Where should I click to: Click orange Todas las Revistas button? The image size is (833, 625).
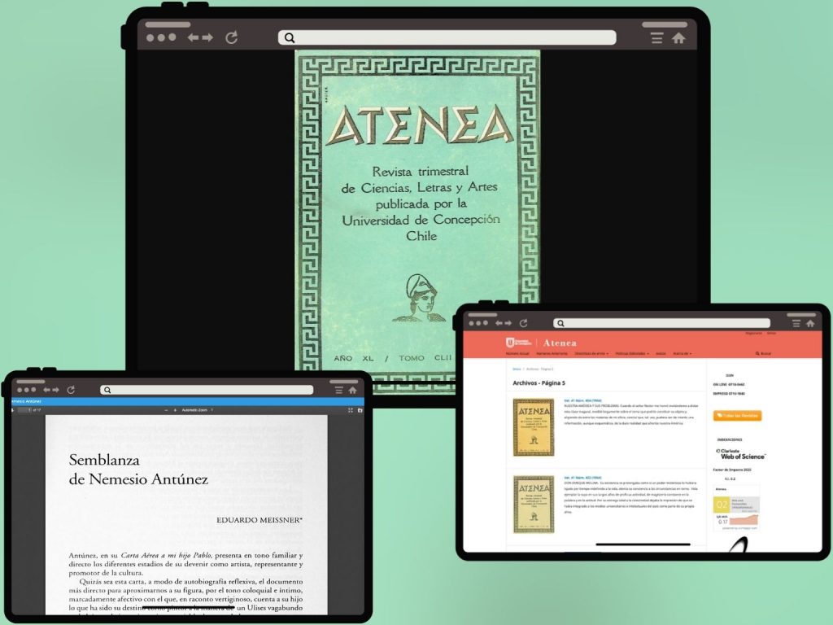737,416
